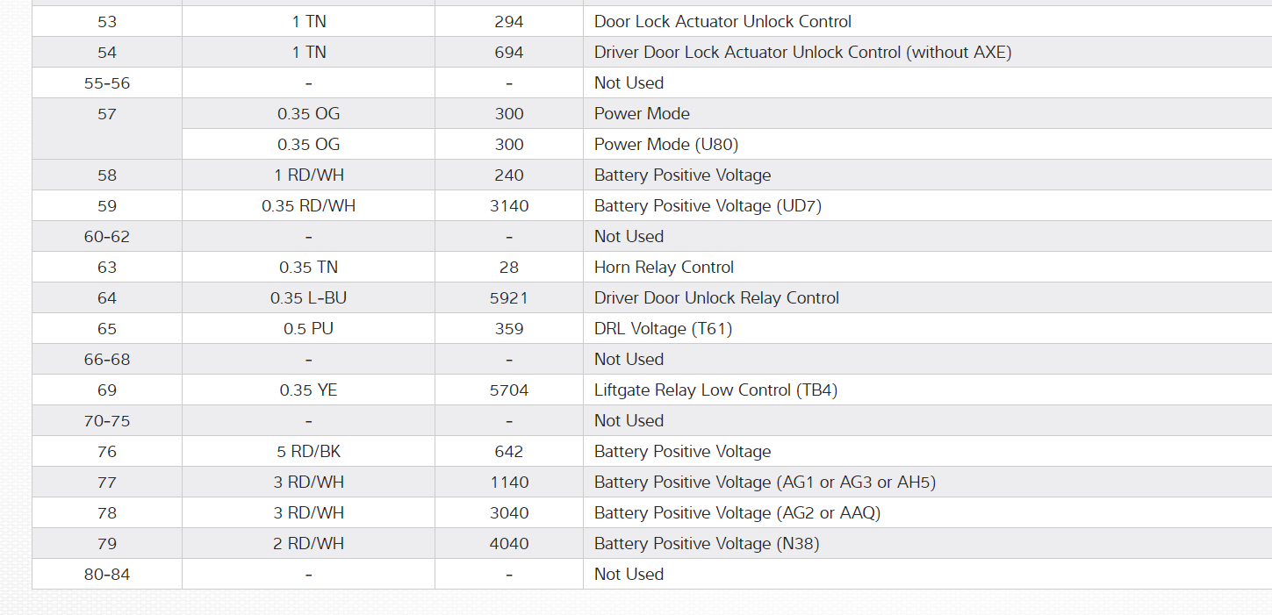Click pin number 53 cell
The image size is (1272, 615).
107,22
